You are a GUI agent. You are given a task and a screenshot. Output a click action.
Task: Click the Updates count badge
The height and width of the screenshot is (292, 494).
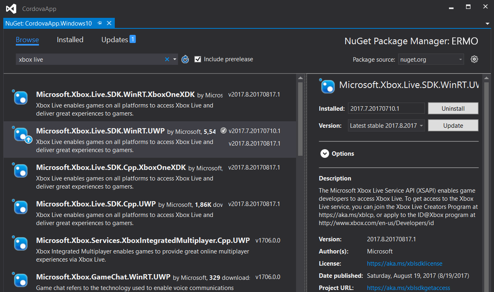[133, 39]
